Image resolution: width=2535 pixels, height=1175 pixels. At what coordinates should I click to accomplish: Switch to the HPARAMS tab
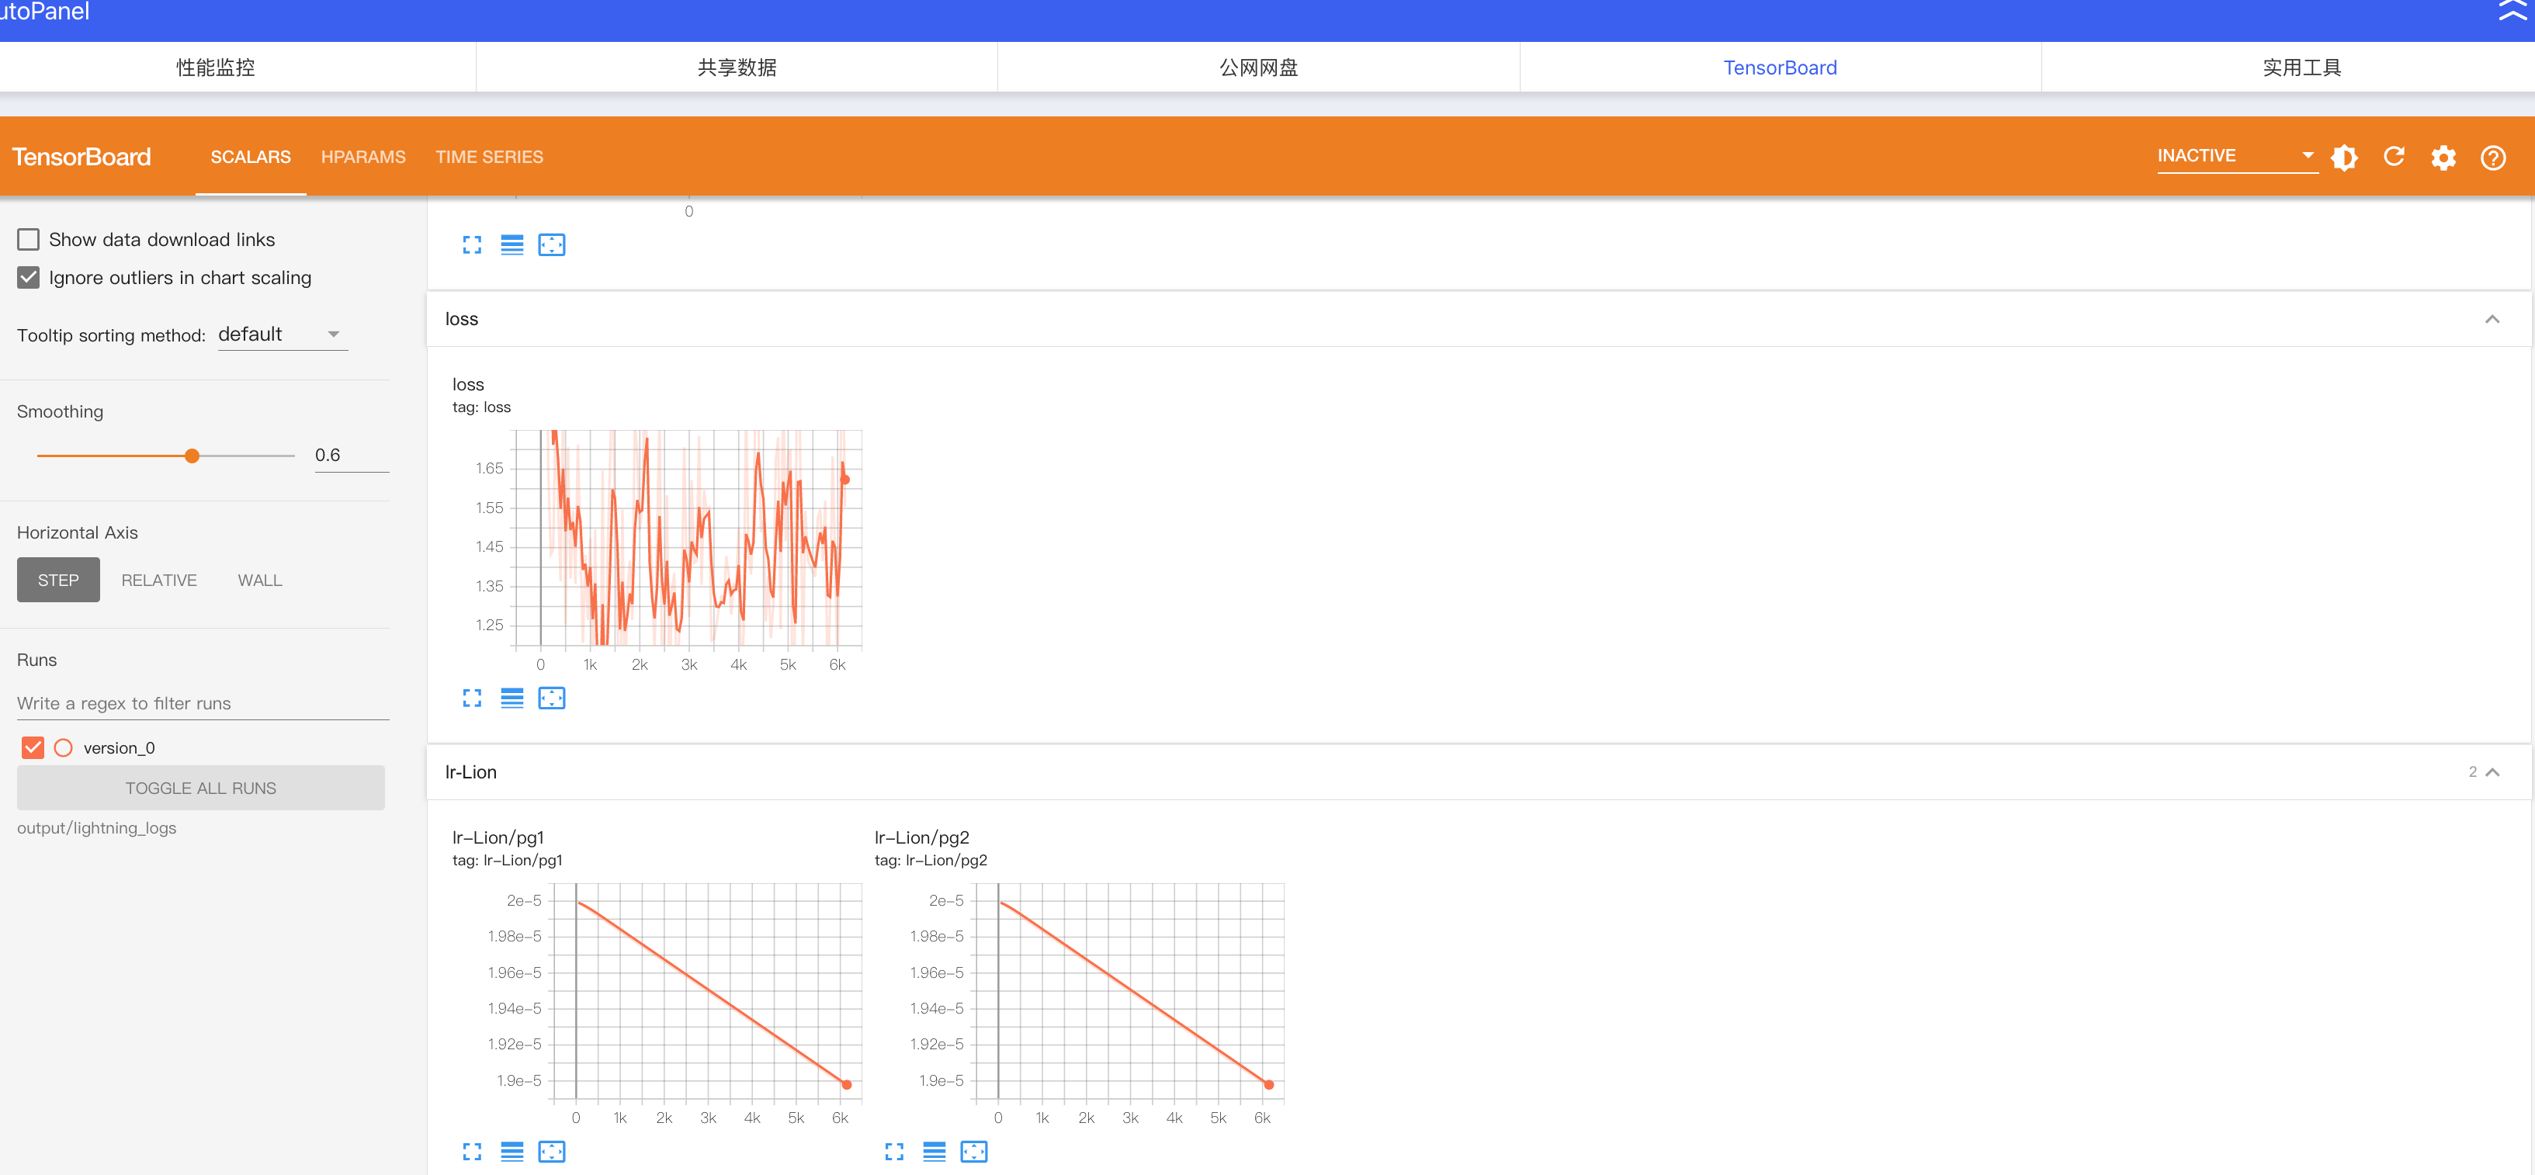(x=362, y=157)
